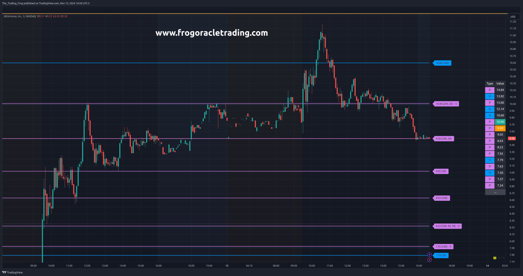Image resolution: width=523 pixels, height=276 pixels.
Task: Click the 7.37 value in the table
Action: tap(500, 179)
